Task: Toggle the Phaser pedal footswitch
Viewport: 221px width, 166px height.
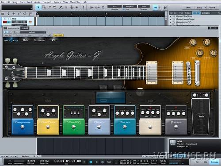Action: pyautogui.click(x=125, y=127)
